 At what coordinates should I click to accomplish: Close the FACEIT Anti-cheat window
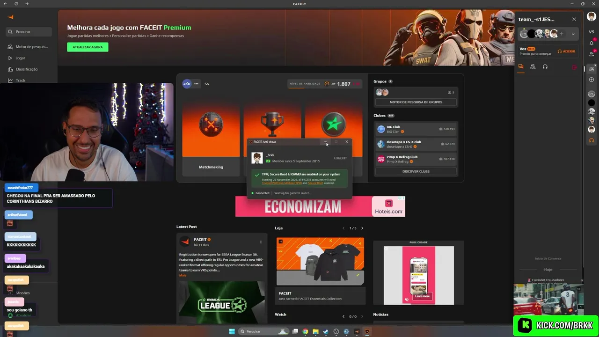click(347, 142)
